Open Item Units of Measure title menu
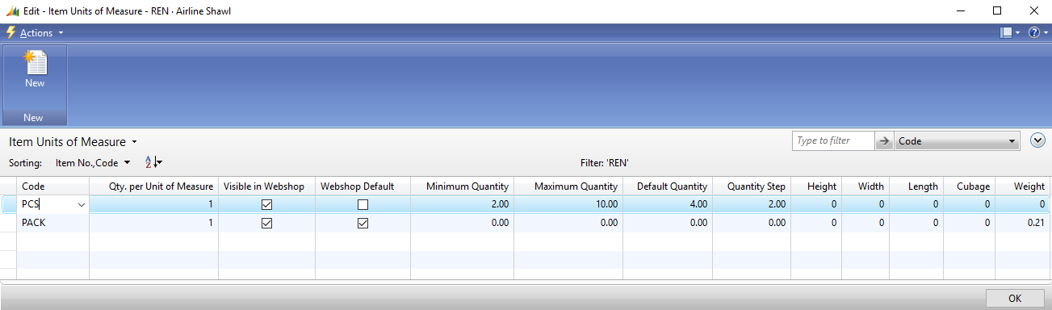Image resolution: width=1052 pixels, height=310 pixels. click(x=73, y=142)
